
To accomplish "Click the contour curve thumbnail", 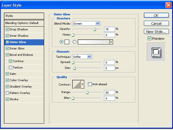I will point(76,84).
